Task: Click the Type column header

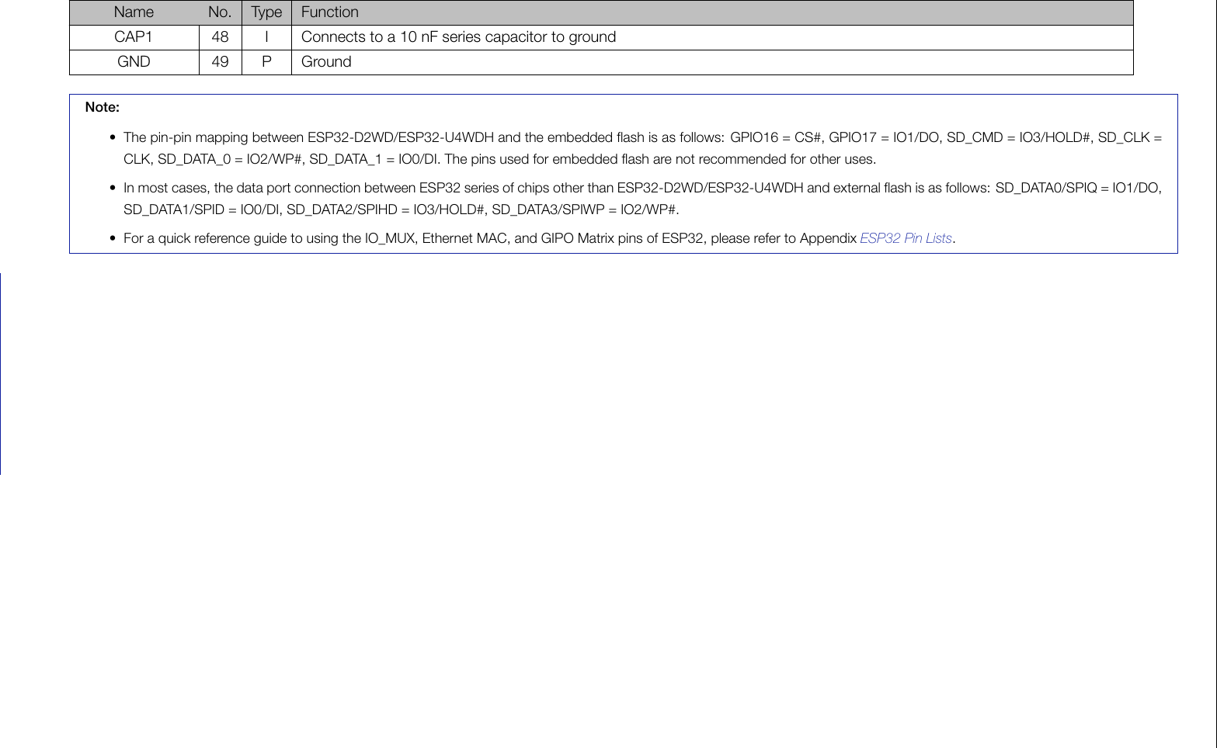Action: [x=266, y=12]
